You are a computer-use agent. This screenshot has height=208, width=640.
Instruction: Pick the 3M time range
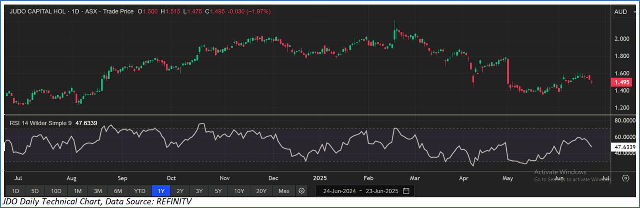98,191
